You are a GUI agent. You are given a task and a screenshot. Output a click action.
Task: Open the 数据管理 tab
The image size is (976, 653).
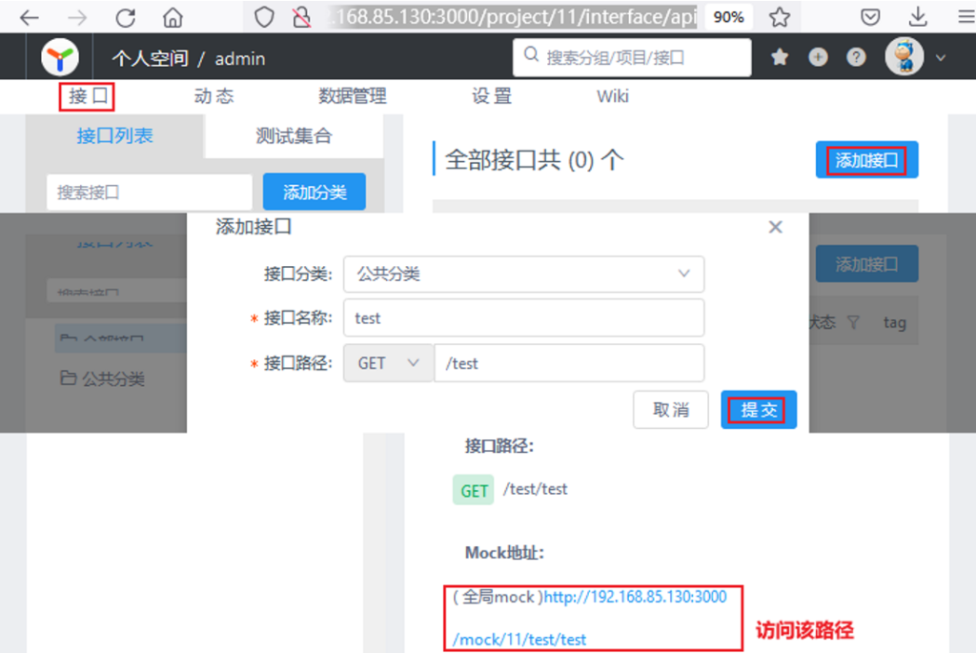click(353, 96)
